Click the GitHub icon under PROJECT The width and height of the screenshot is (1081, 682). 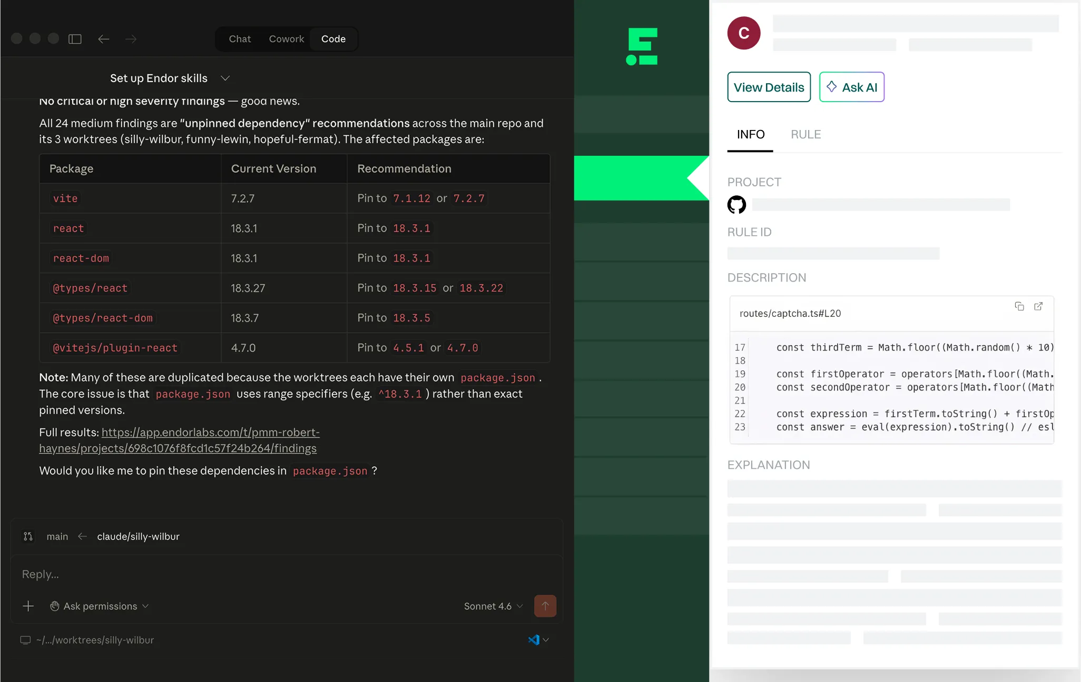pos(736,205)
